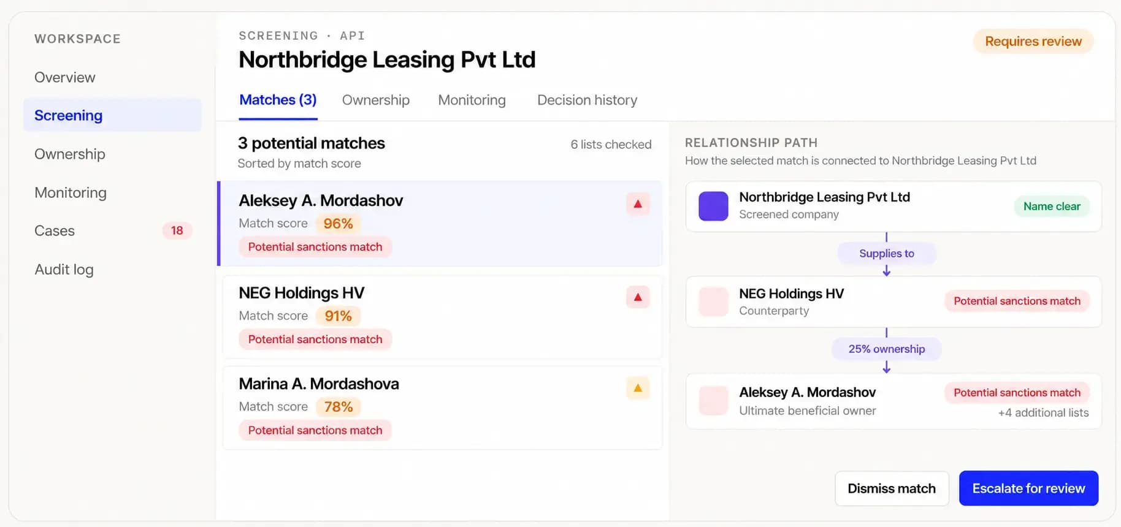Viewport: 1121px width, 527px height.
Task: Open the Decision history tab
Action: point(587,100)
